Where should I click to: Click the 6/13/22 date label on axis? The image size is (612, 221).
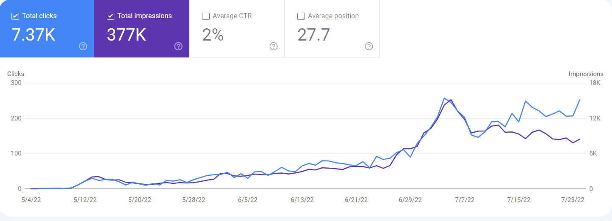[x=302, y=200]
